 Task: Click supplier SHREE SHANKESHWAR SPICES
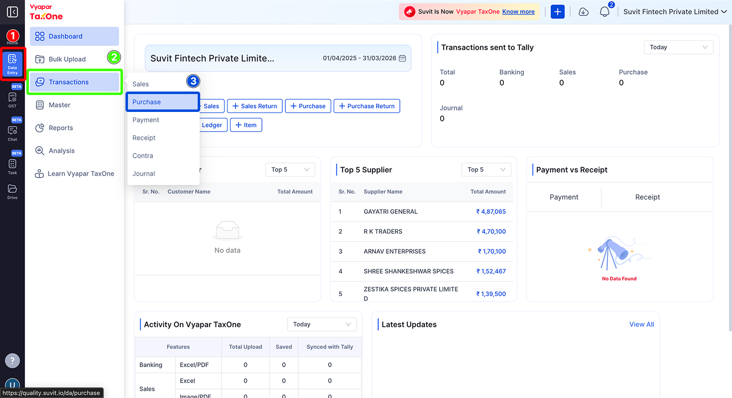pos(408,271)
